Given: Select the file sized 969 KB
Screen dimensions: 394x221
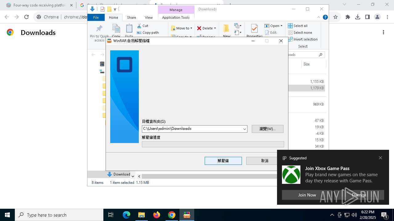Looking at the screenshot, I should coord(318,104).
